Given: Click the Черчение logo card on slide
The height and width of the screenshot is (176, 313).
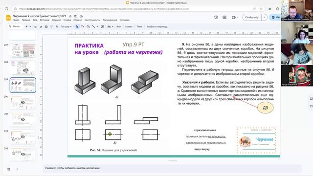Looking at the screenshot, I should [x=256, y=140].
